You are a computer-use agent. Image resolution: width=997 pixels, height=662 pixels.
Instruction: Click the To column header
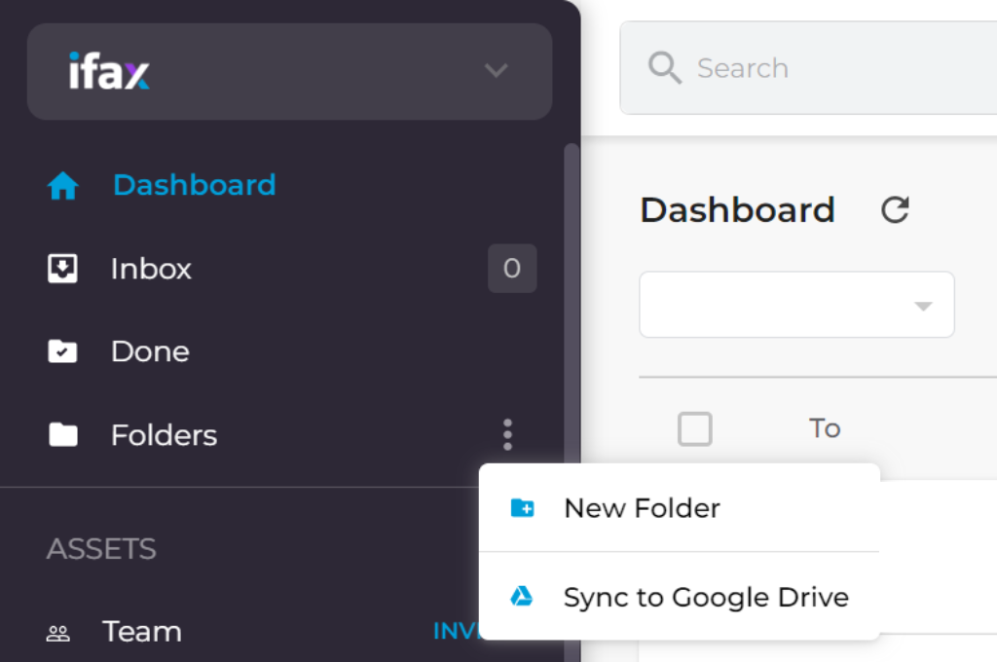[x=825, y=428]
